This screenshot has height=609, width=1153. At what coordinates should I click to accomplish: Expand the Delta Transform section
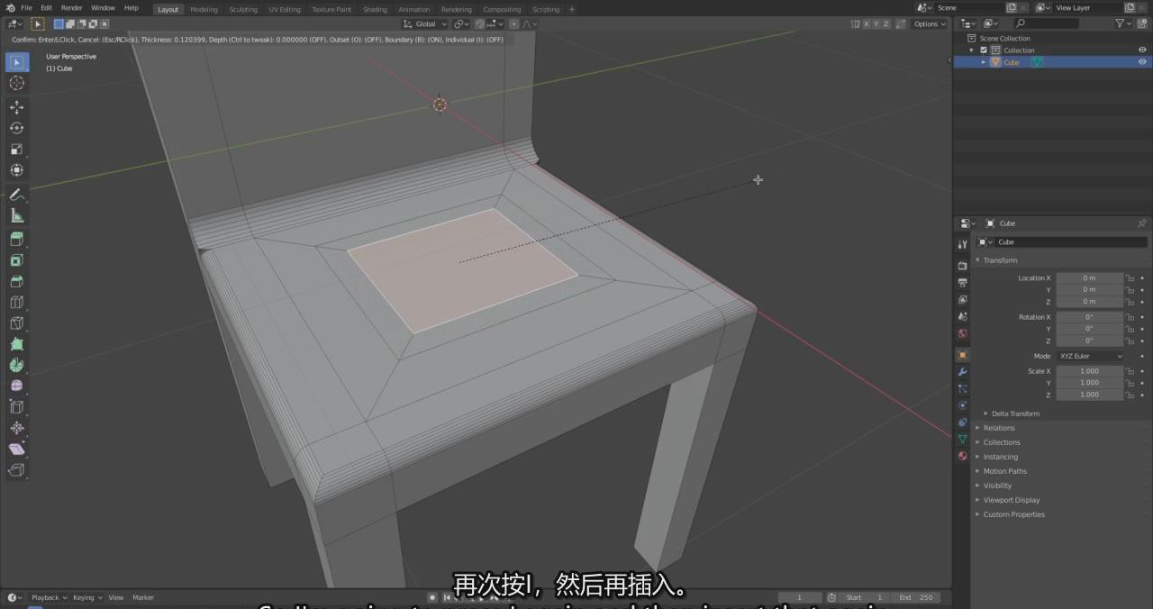click(1015, 414)
